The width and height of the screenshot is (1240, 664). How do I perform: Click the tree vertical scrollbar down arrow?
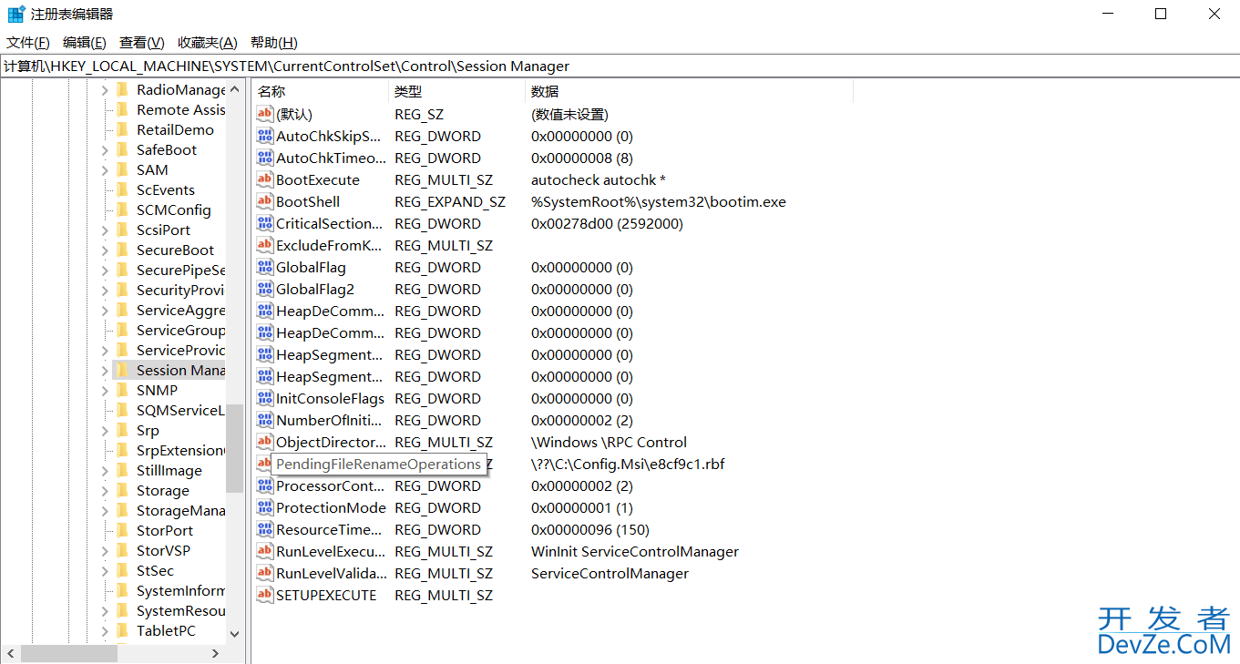pyautogui.click(x=234, y=633)
